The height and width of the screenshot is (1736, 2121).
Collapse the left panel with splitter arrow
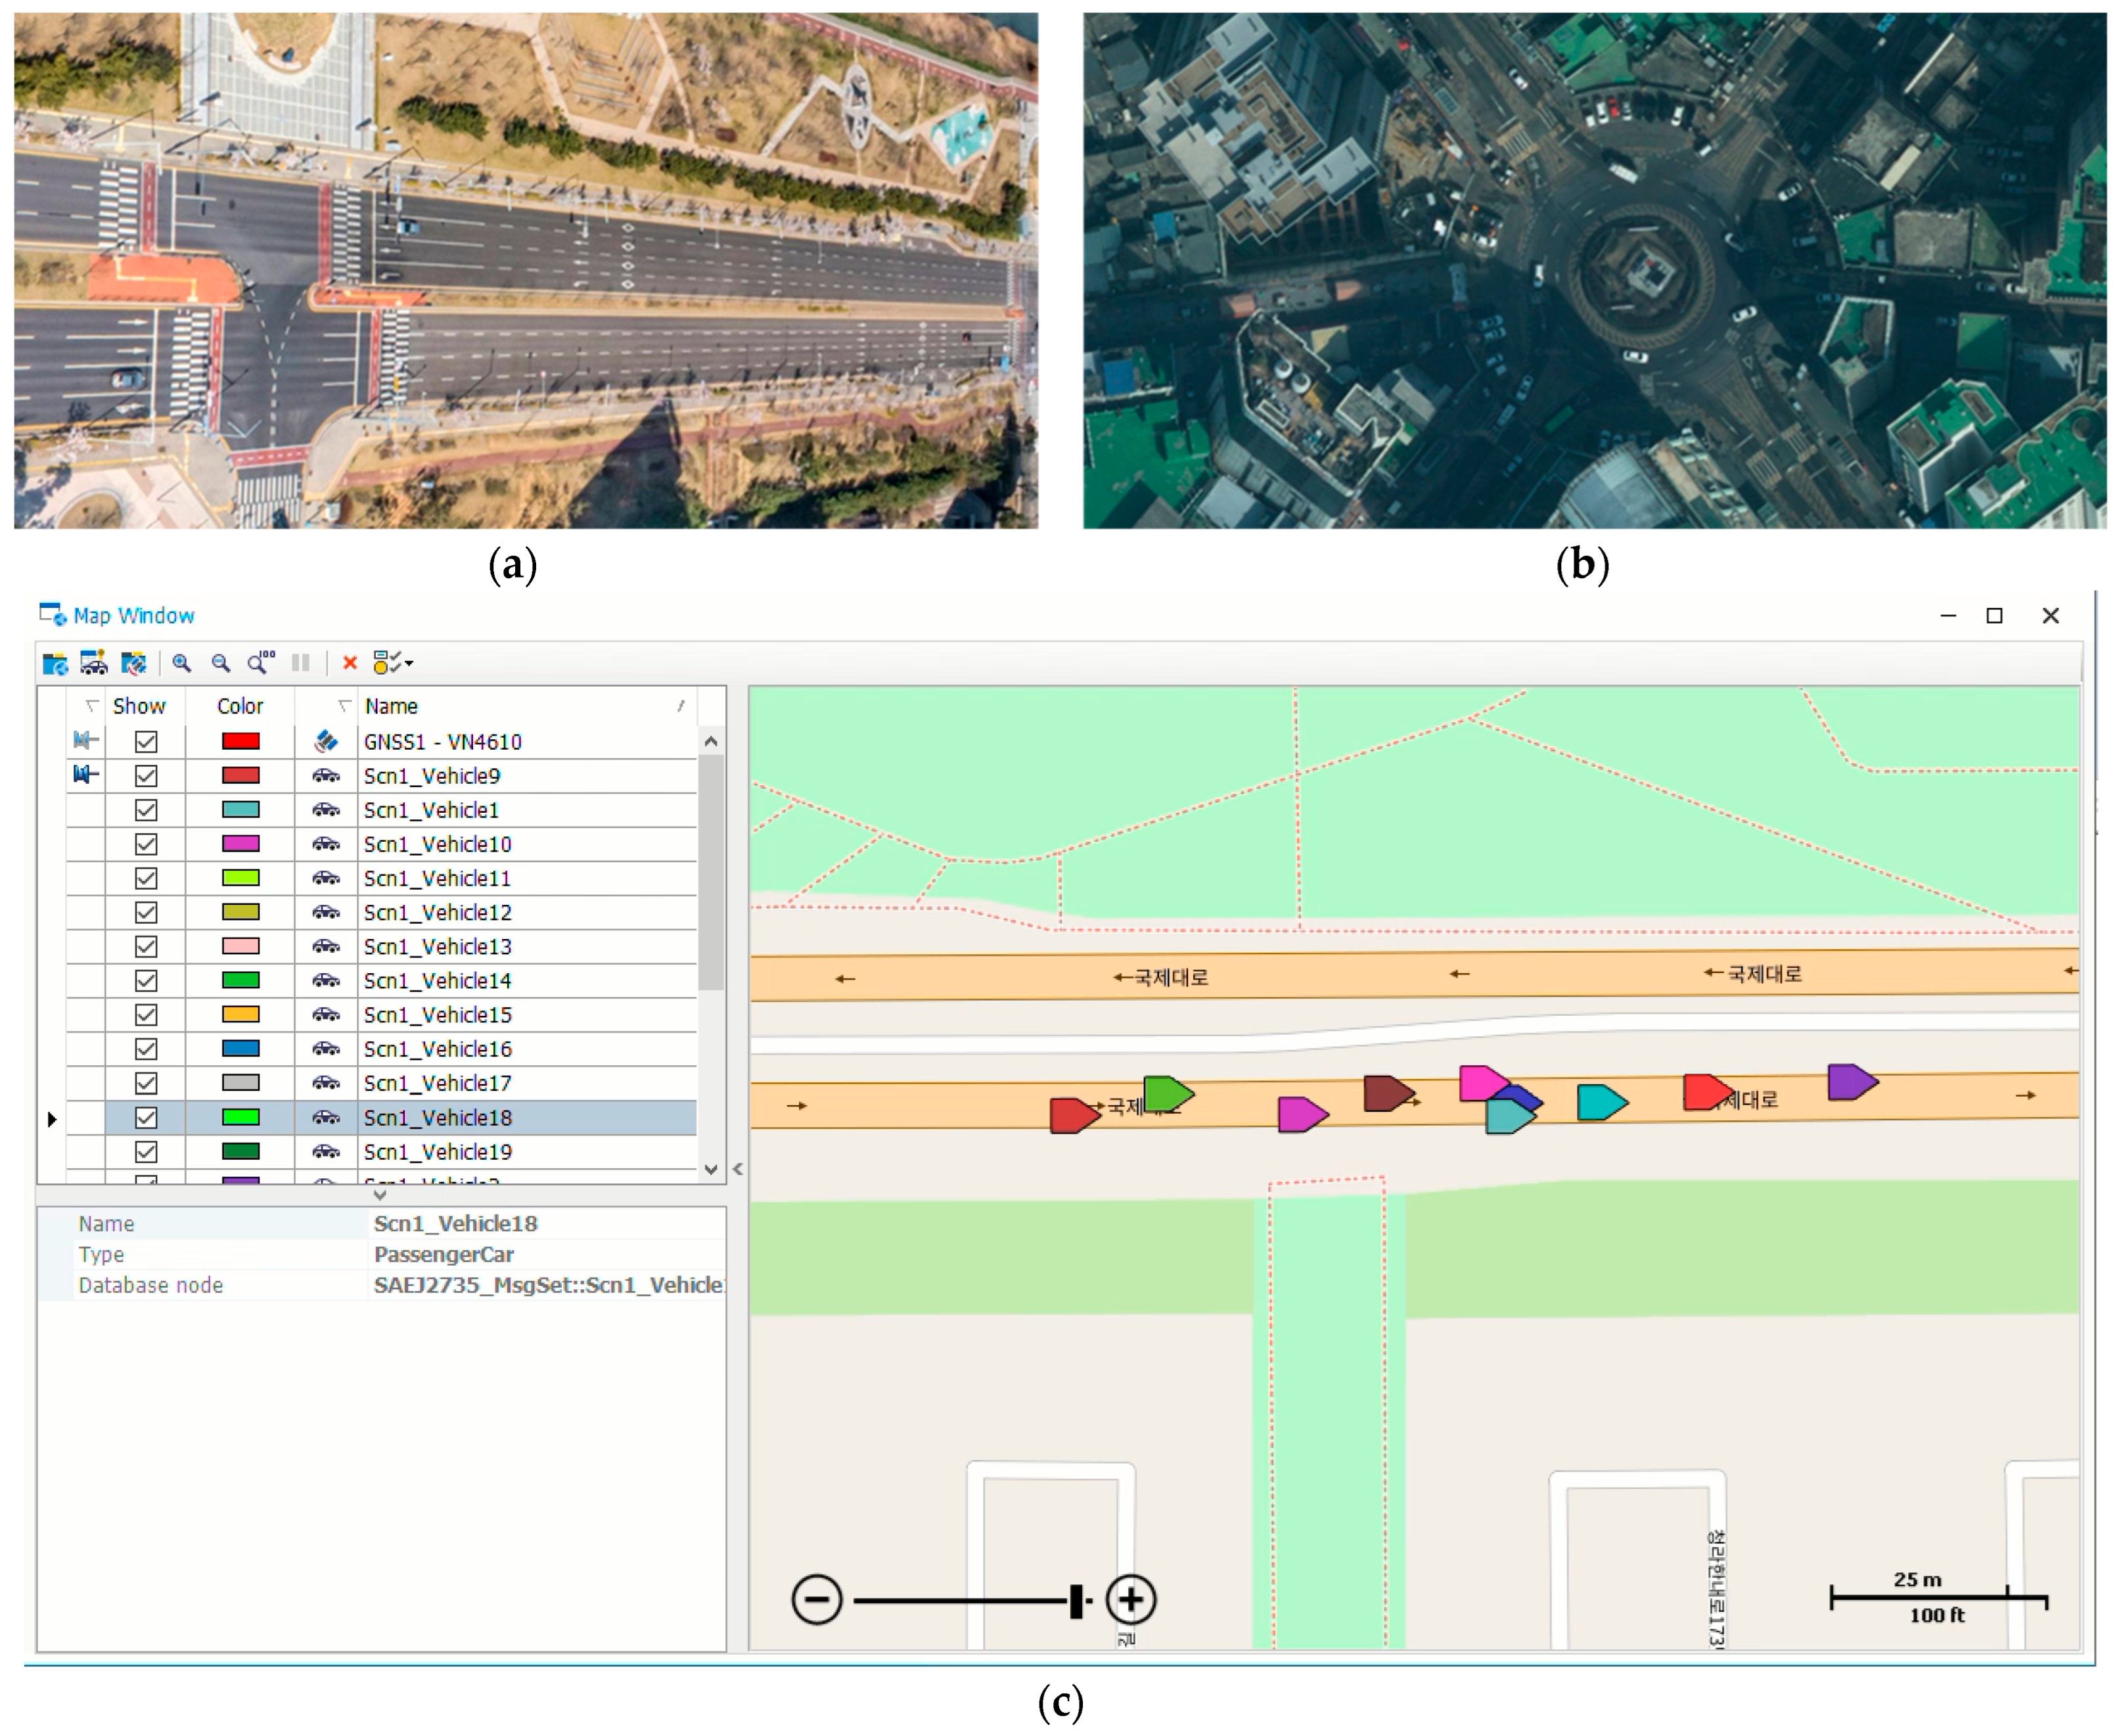[738, 1169]
